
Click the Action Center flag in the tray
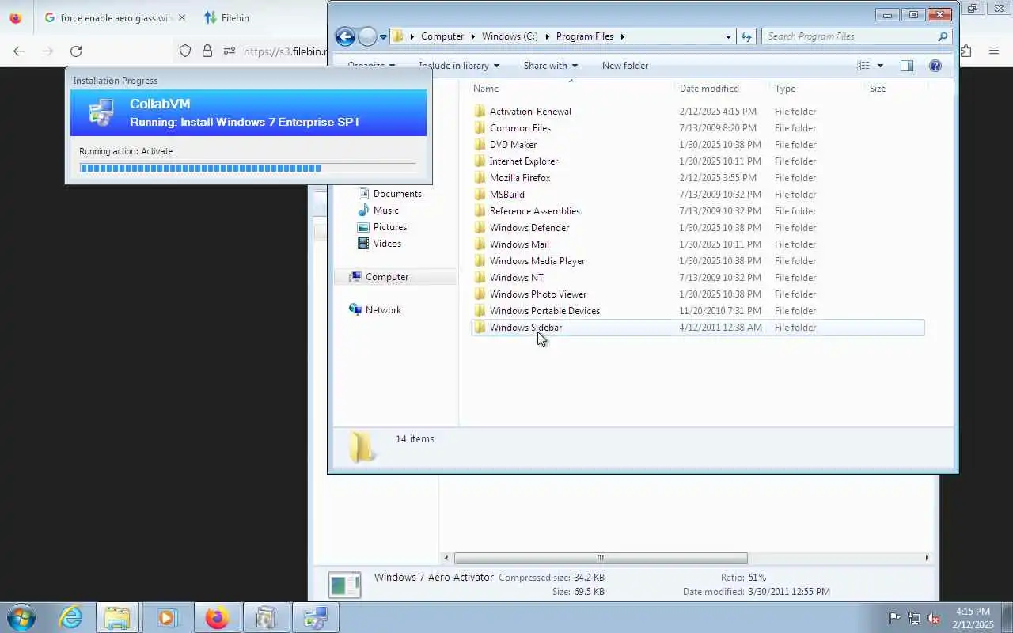click(x=894, y=618)
